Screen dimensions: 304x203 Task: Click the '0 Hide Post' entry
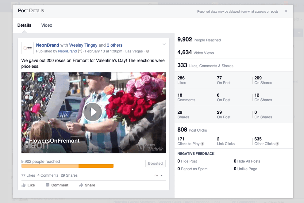point(187,161)
